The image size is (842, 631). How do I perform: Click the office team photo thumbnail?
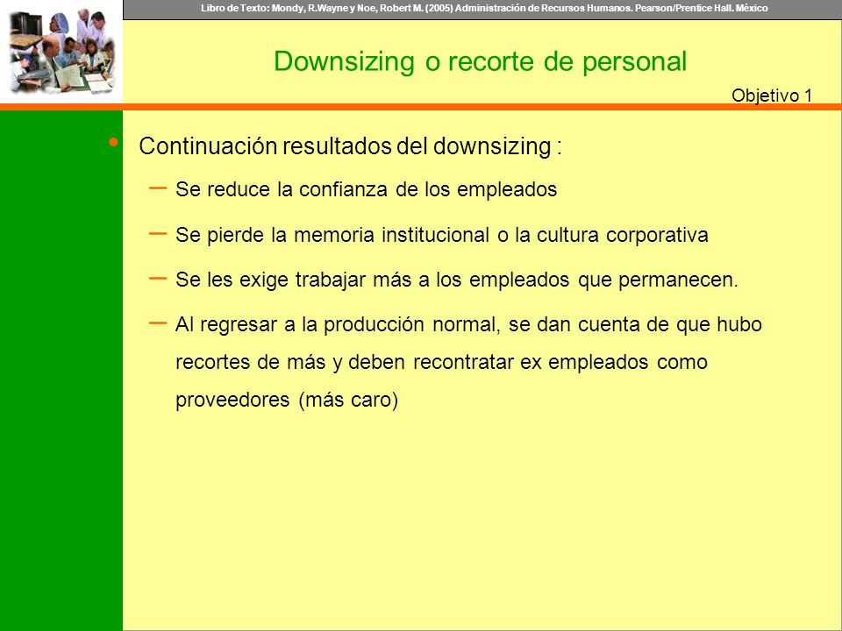pyautogui.click(x=61, y=52)
